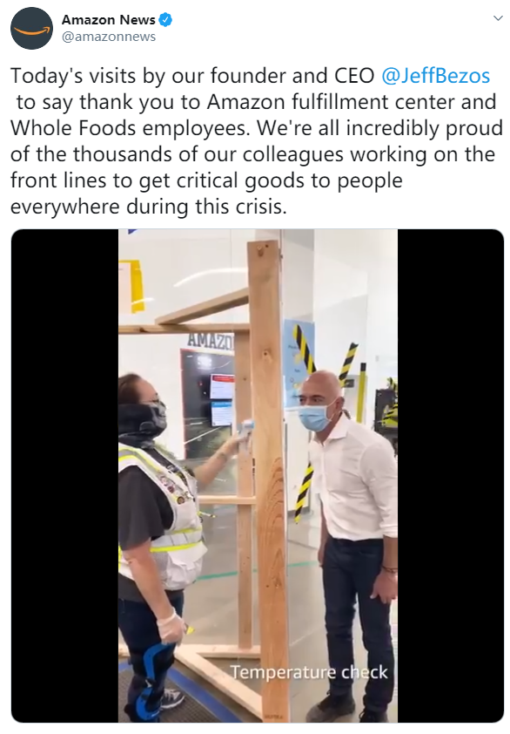Expand the tweet options chevron

[498, 18]
